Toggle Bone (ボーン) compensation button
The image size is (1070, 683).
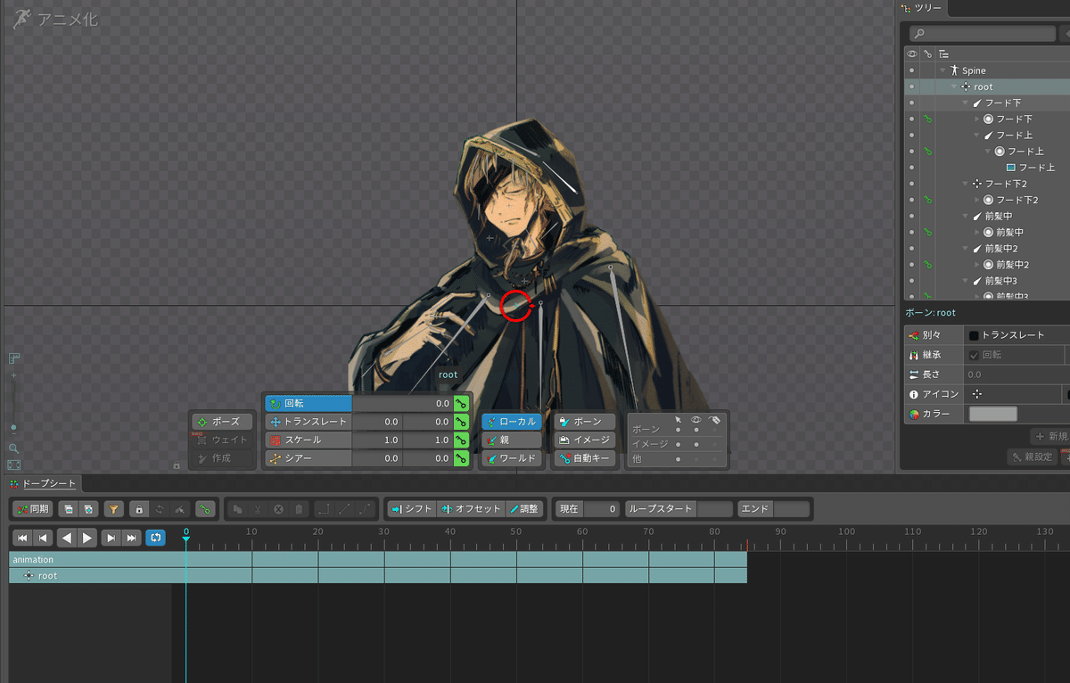584,422
